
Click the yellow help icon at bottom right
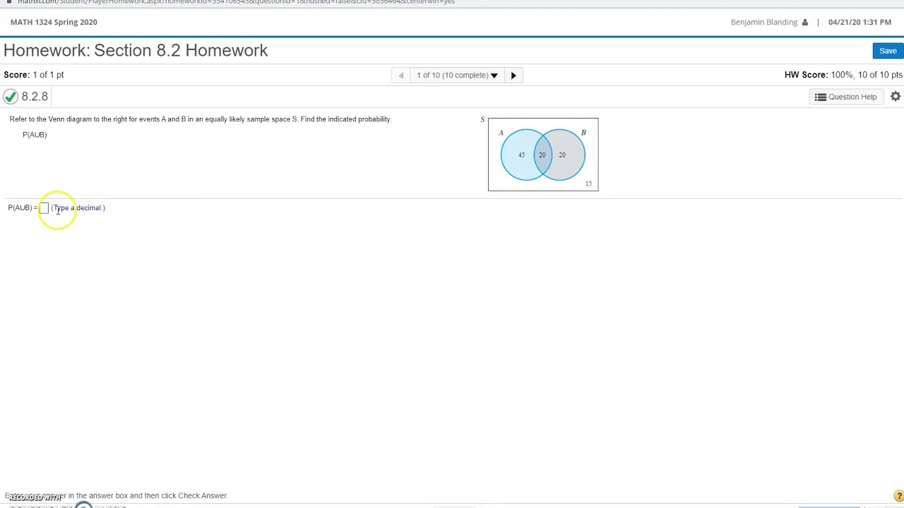(x=898, y=496)
